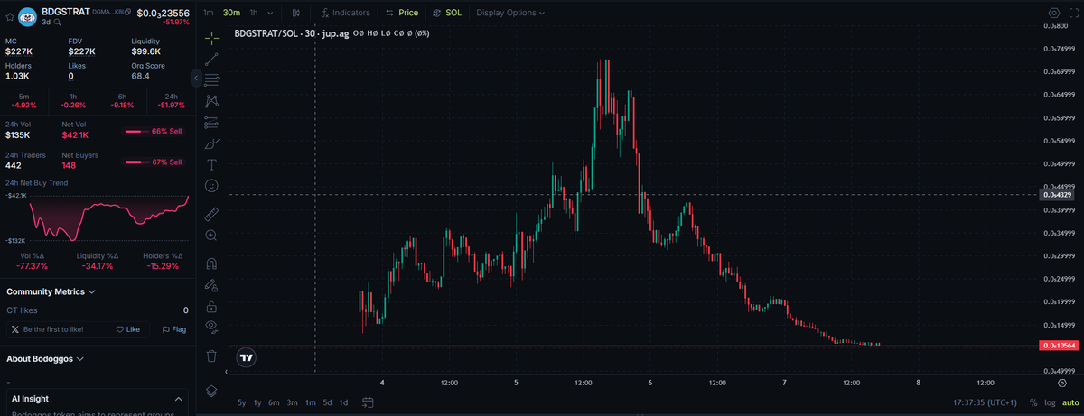Click the Flag button
The image size is (1084, 416).
pos(173,329)
